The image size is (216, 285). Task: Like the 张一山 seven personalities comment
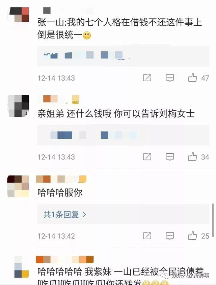coord(192,78)
